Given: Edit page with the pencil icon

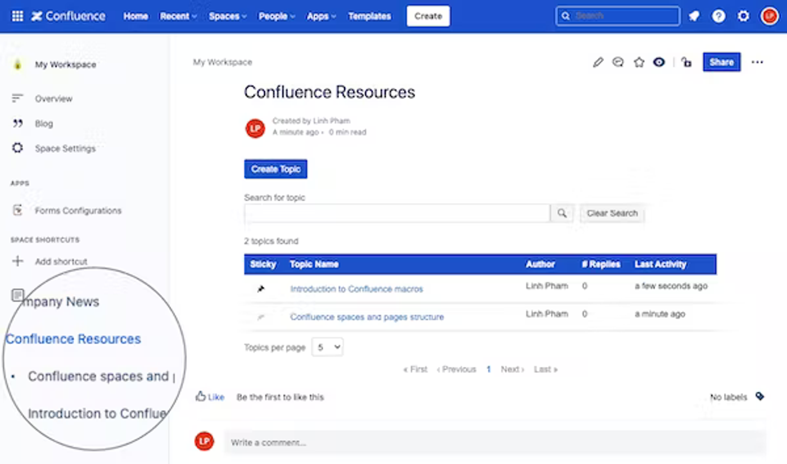Looking at the screenshot, I should (598, 62).
